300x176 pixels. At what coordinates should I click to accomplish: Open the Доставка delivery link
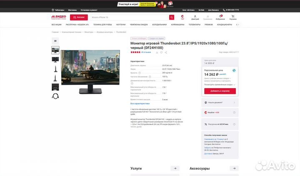[x=208, y=154]
